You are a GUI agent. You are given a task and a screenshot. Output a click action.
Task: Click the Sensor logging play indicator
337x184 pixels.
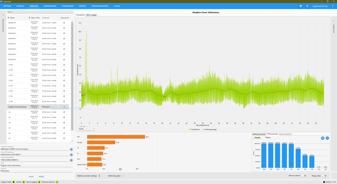[x=39, y=182]
